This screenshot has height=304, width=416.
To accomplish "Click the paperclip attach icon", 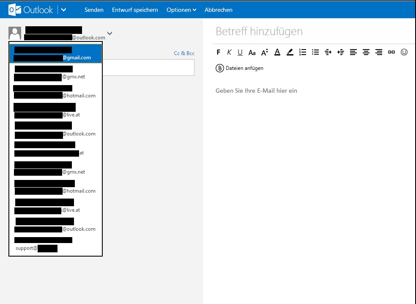I will 220,68.
